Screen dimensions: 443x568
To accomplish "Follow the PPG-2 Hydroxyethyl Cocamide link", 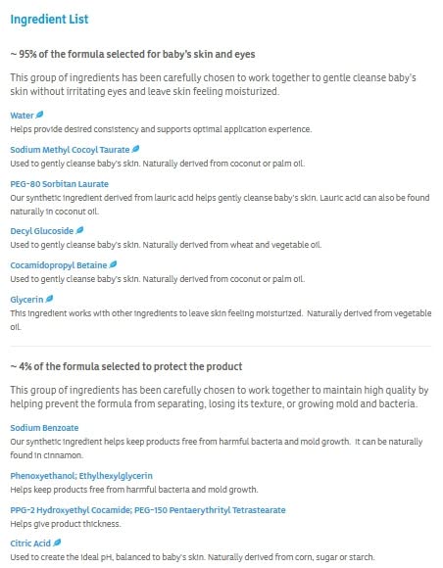I will [x=71, y=510].
